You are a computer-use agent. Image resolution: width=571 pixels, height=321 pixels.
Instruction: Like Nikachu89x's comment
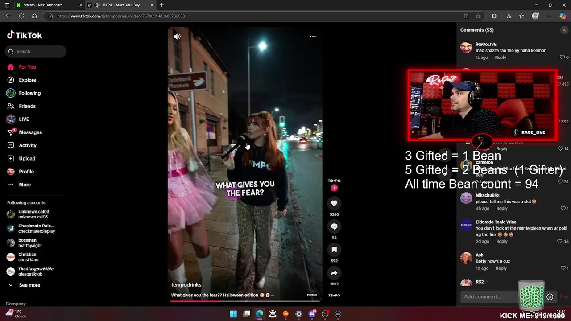563,208
